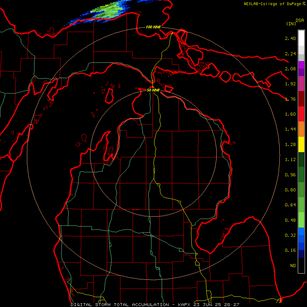The width and height of the screenshot is (307, 307).
Task: Click the 0.64 legend value
Action: coord(290,205)
